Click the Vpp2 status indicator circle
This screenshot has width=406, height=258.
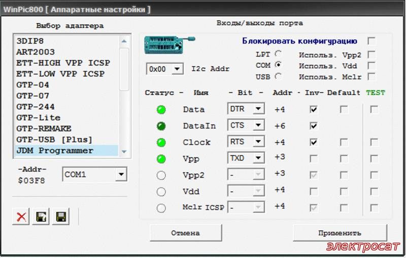pos(161,176)
